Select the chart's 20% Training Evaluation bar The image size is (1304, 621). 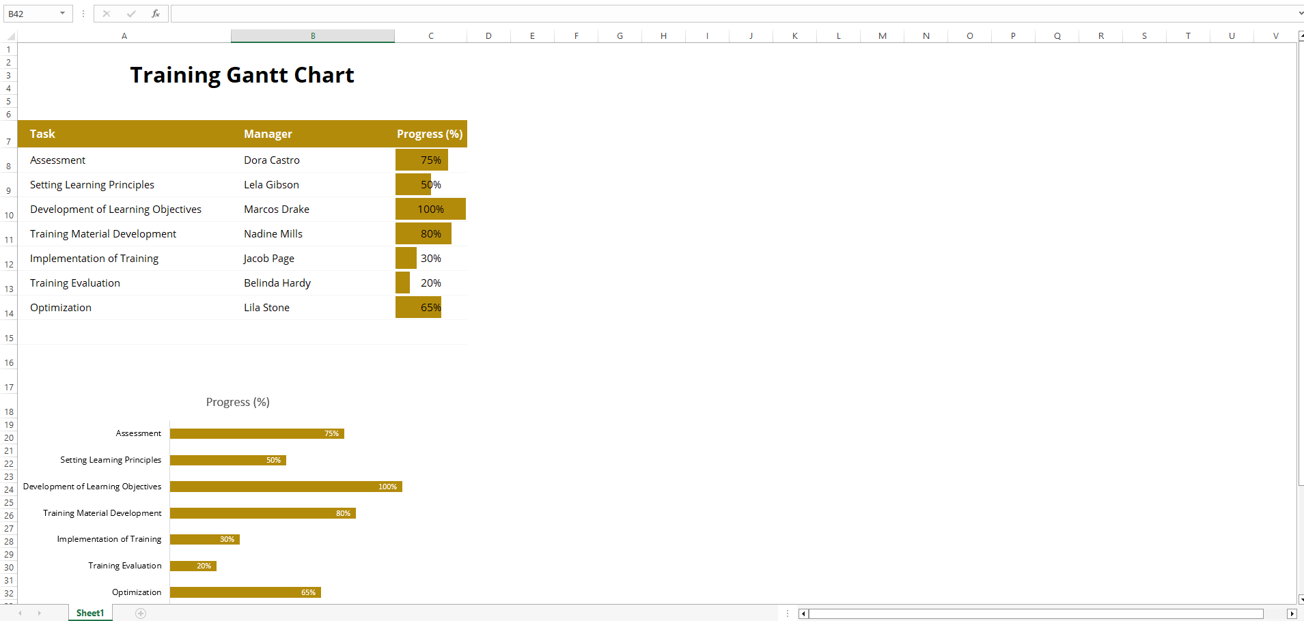point(193,566)
